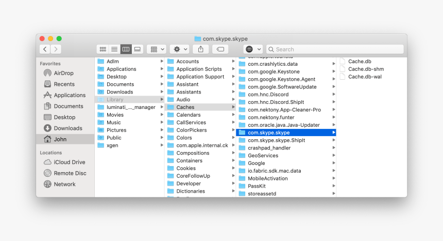This screenshot has height=241, width=443.
Task: Open the gear action menu
Action: tap(180, 49)
